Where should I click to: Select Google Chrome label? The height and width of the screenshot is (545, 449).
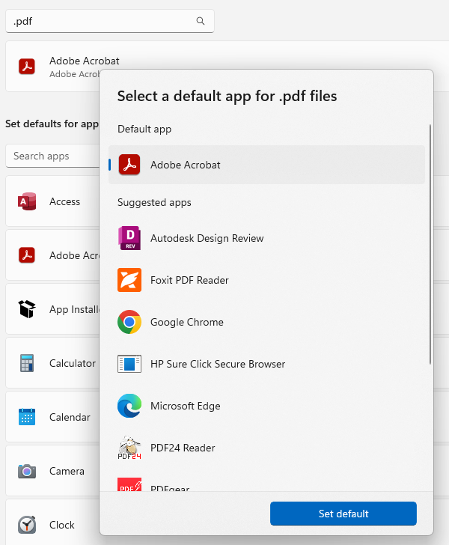coord(187,322)
